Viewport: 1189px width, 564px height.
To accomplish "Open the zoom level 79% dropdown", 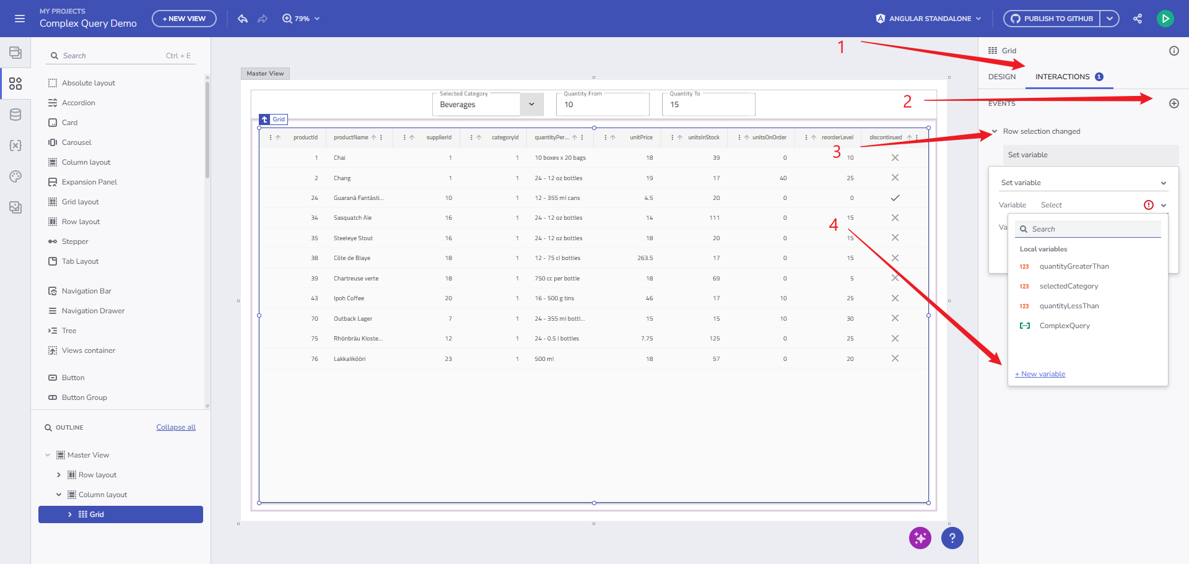I will click(x=302, y=19).
